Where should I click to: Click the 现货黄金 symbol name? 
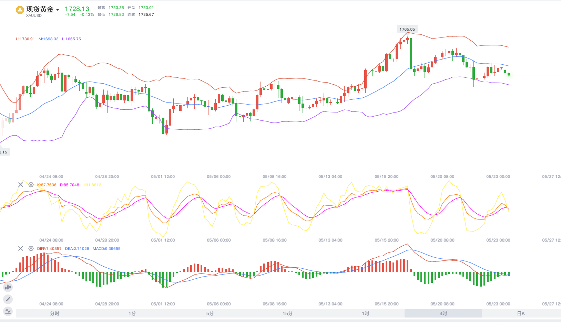click(40, 9)
